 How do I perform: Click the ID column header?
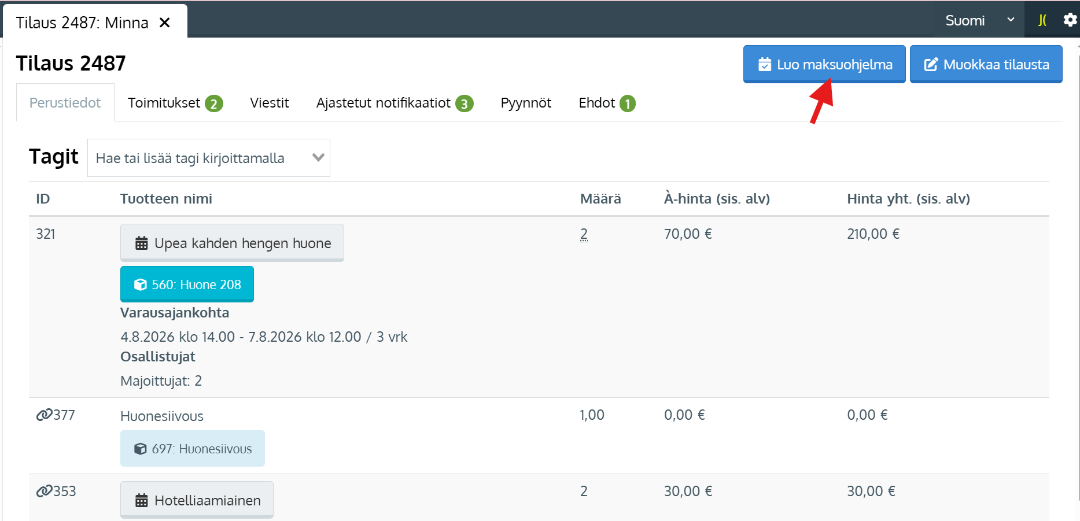click(x=43, y=199)
